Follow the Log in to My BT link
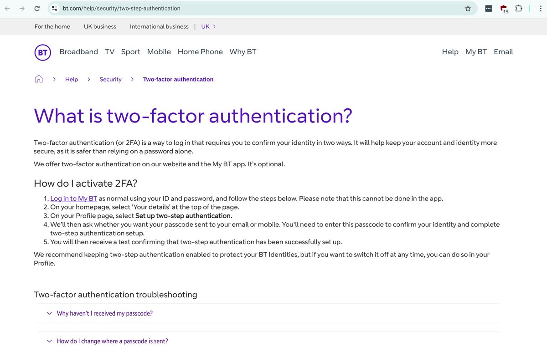The image size is (547, 347). [x=74, y=199]
